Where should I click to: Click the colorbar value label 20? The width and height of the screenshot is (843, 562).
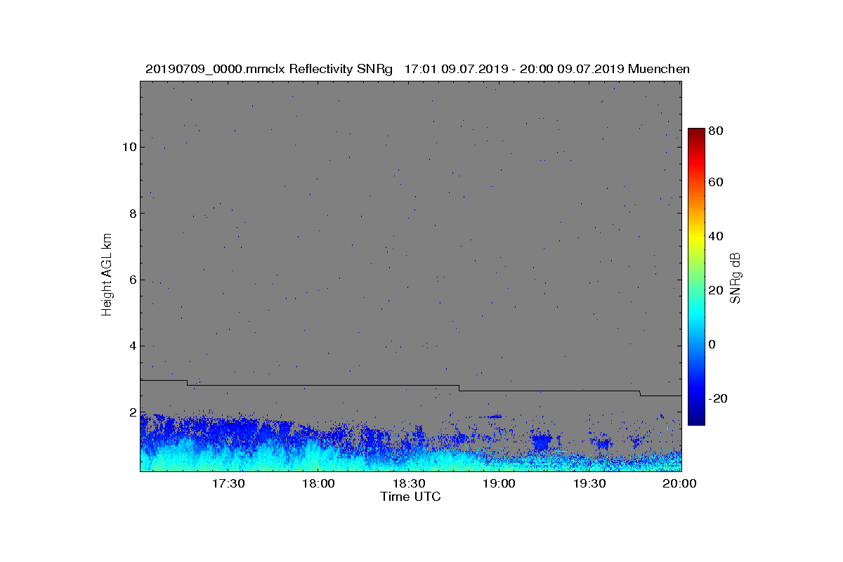coord(717,290)
